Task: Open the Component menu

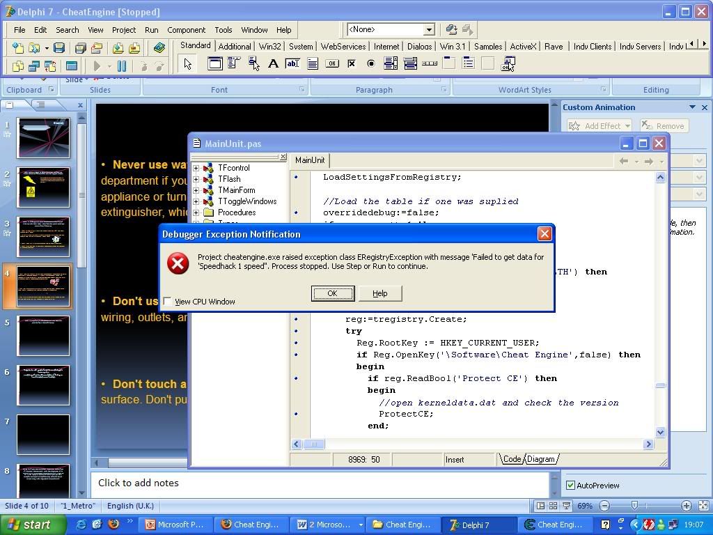Action: 186,30
